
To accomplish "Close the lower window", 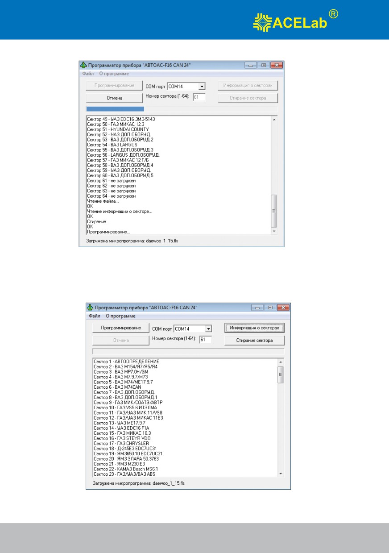I will click(x=283, y=308).
